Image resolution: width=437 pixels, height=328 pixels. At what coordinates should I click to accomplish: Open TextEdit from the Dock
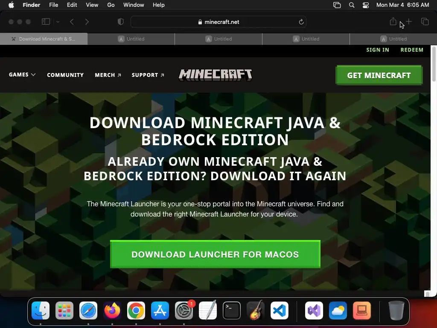coord(208,310)
